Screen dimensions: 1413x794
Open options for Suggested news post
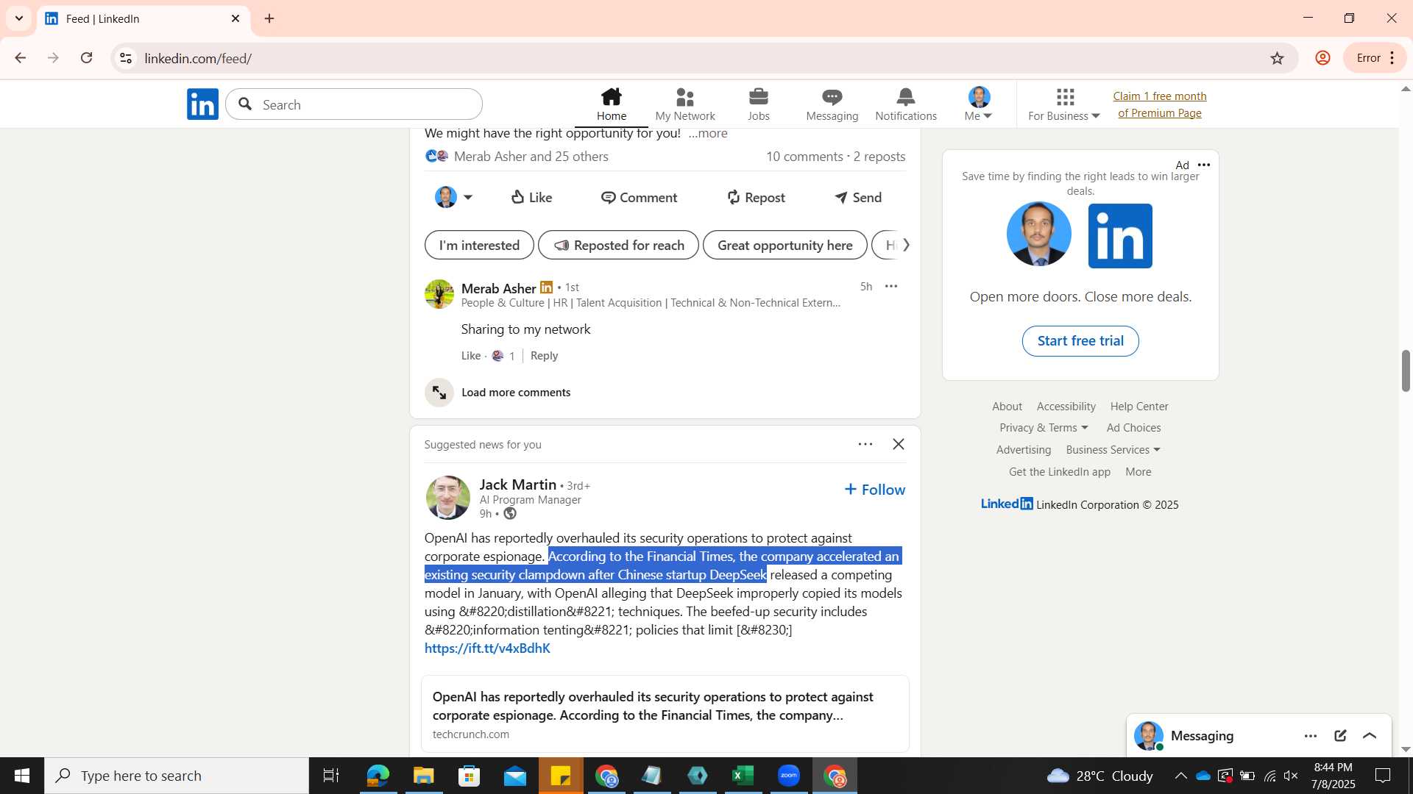coord(865,444)
